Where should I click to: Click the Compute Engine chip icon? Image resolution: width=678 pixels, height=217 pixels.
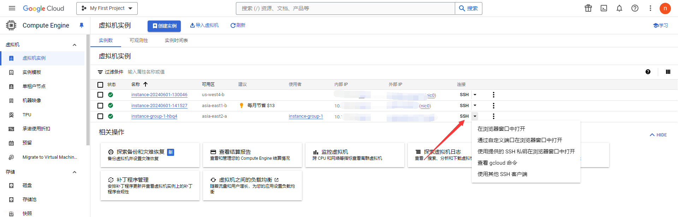click(11, 25)
